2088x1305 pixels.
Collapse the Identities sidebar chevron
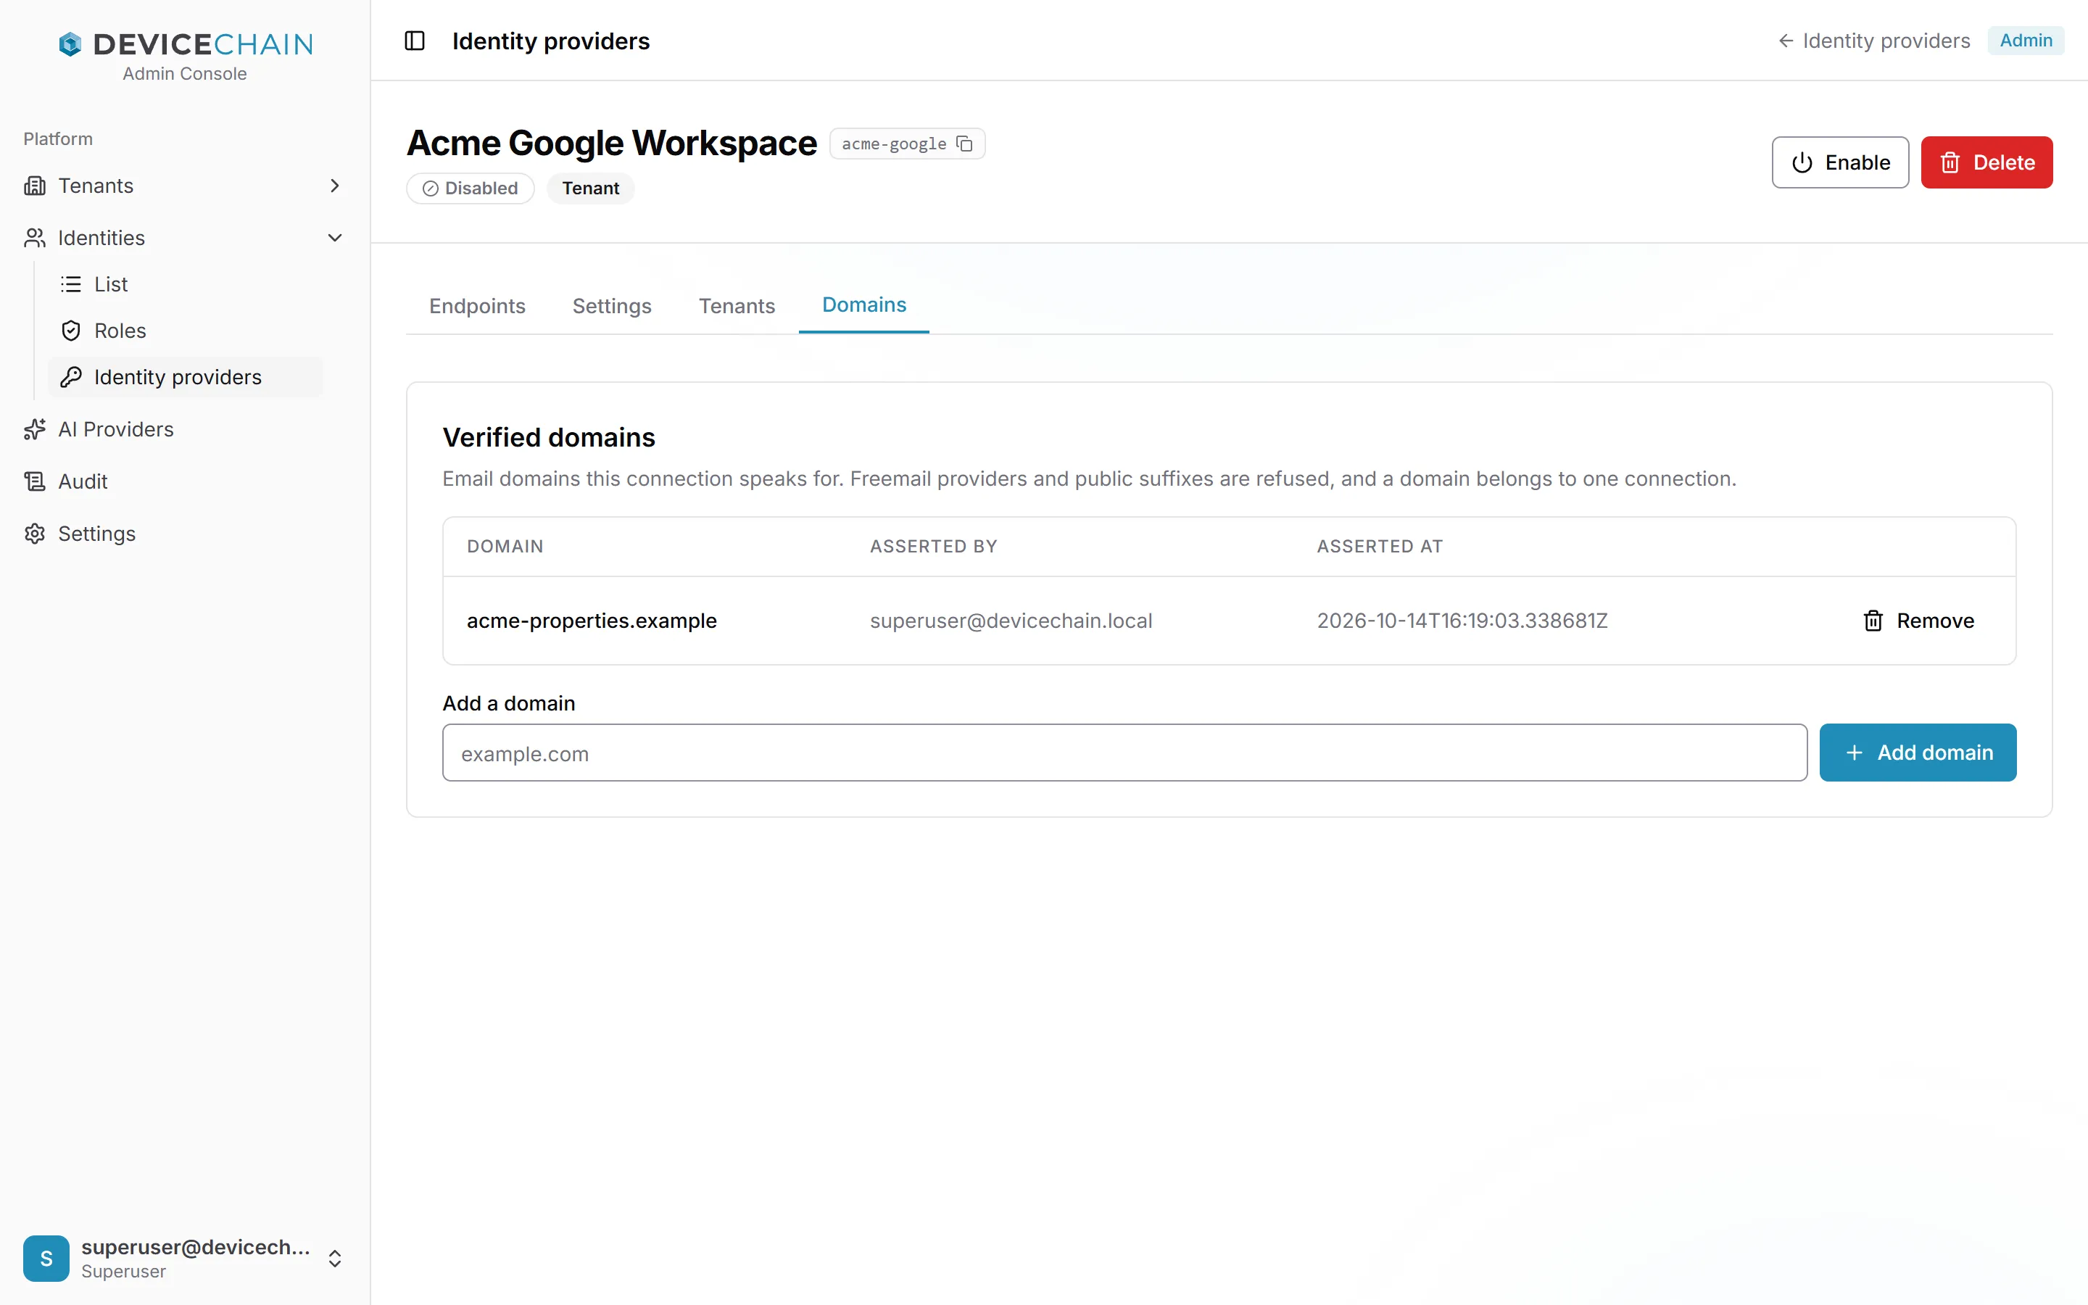(x=335, y=237)
